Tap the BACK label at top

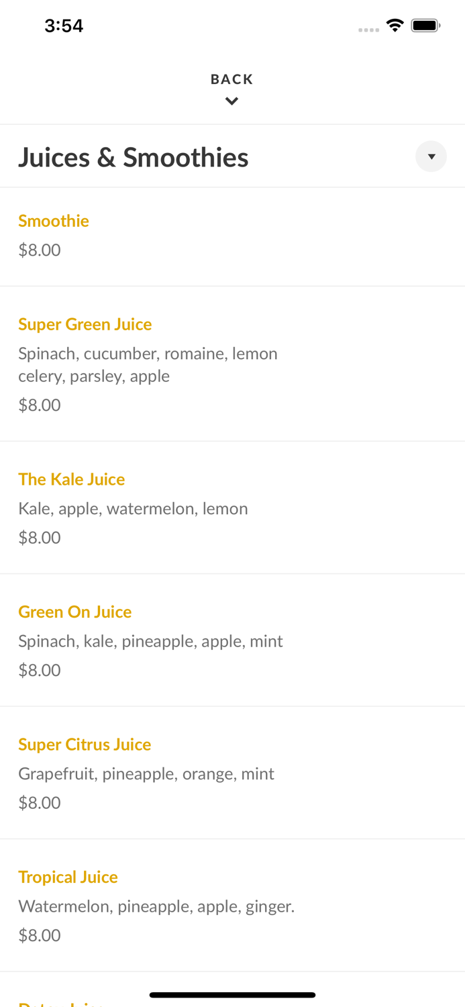coord(232,79)
